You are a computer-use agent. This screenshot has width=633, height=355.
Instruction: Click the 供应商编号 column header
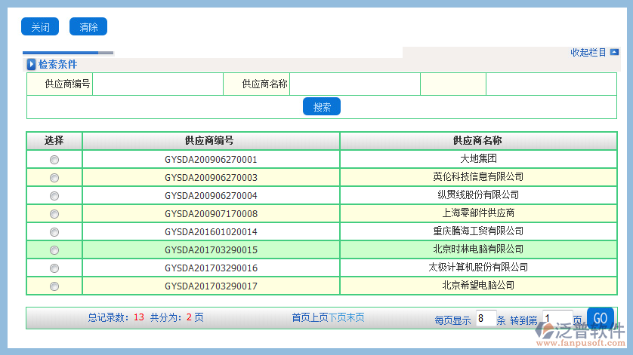(211, 141)
